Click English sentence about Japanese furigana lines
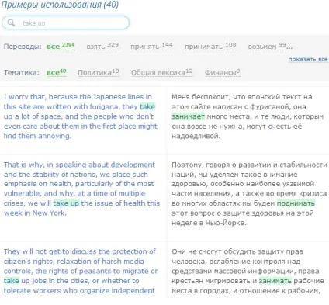The image size is (329, 305). [81, 116]
